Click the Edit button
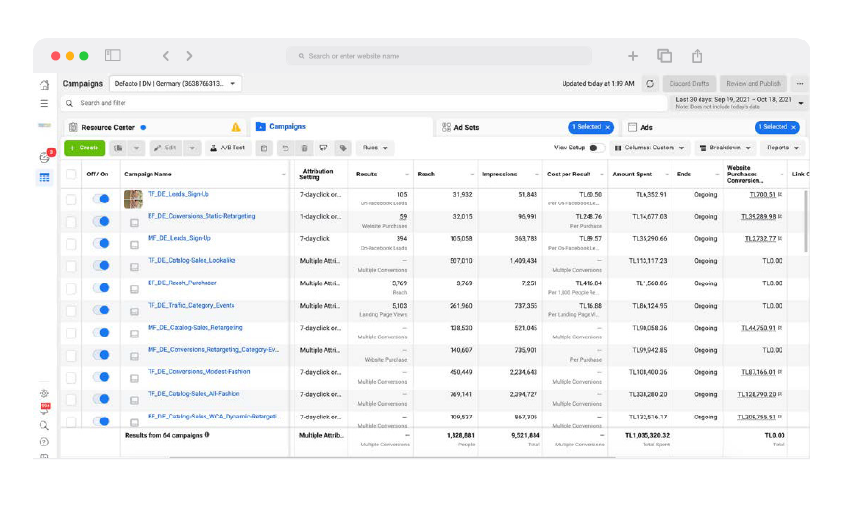Screen dimensions: 851x512 click(165, 148)
